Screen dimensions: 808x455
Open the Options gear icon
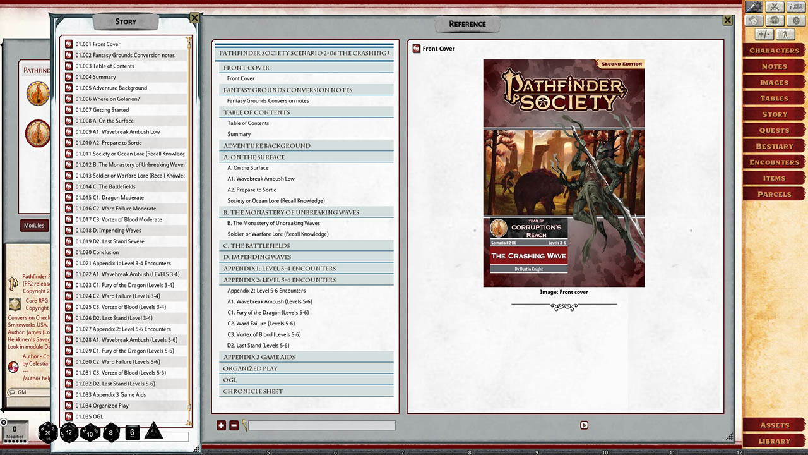pos(794,20)
